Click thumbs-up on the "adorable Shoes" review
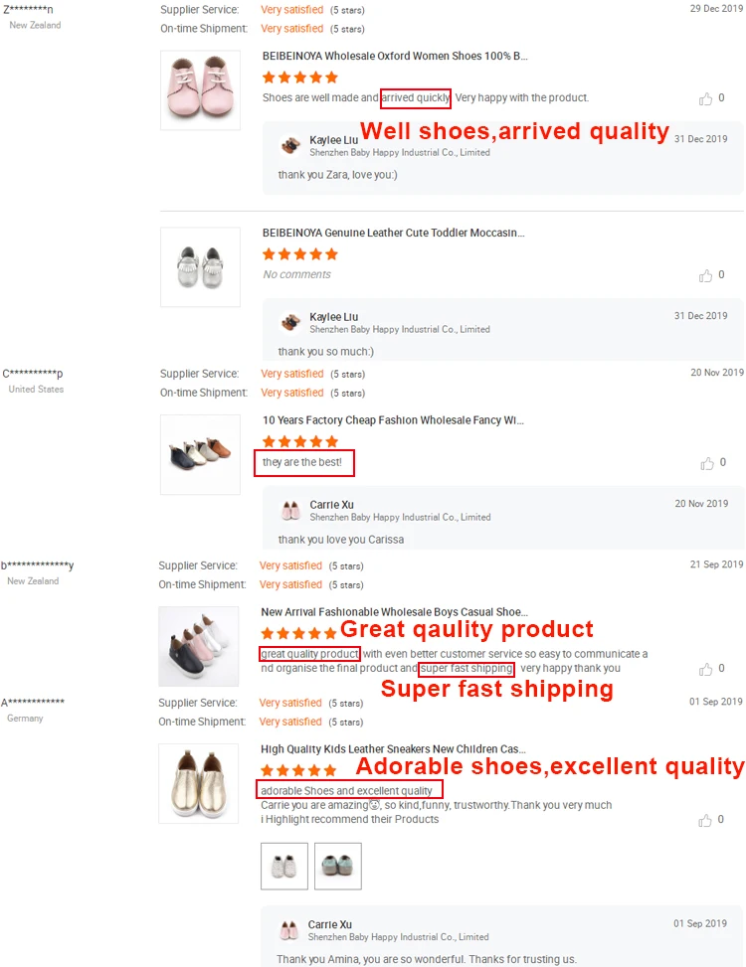This screenshot has width=746, height=967. pos(705,821)
